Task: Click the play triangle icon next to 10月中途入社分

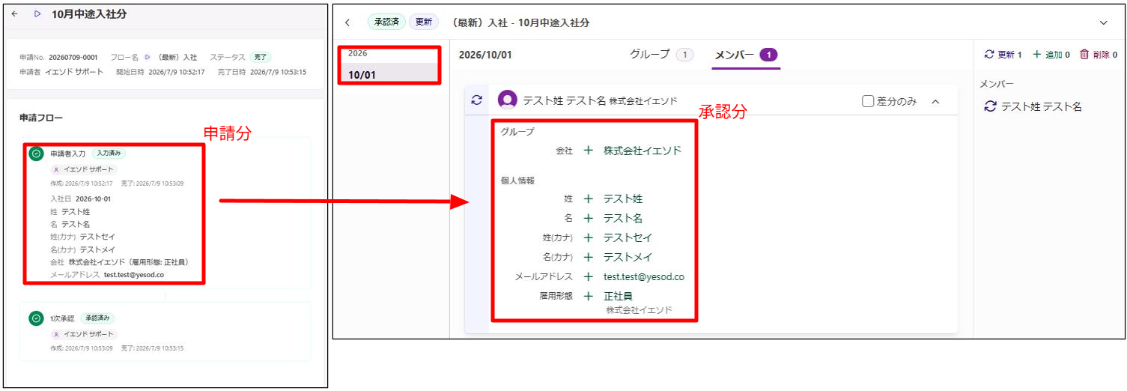Action: click(37, 14)
